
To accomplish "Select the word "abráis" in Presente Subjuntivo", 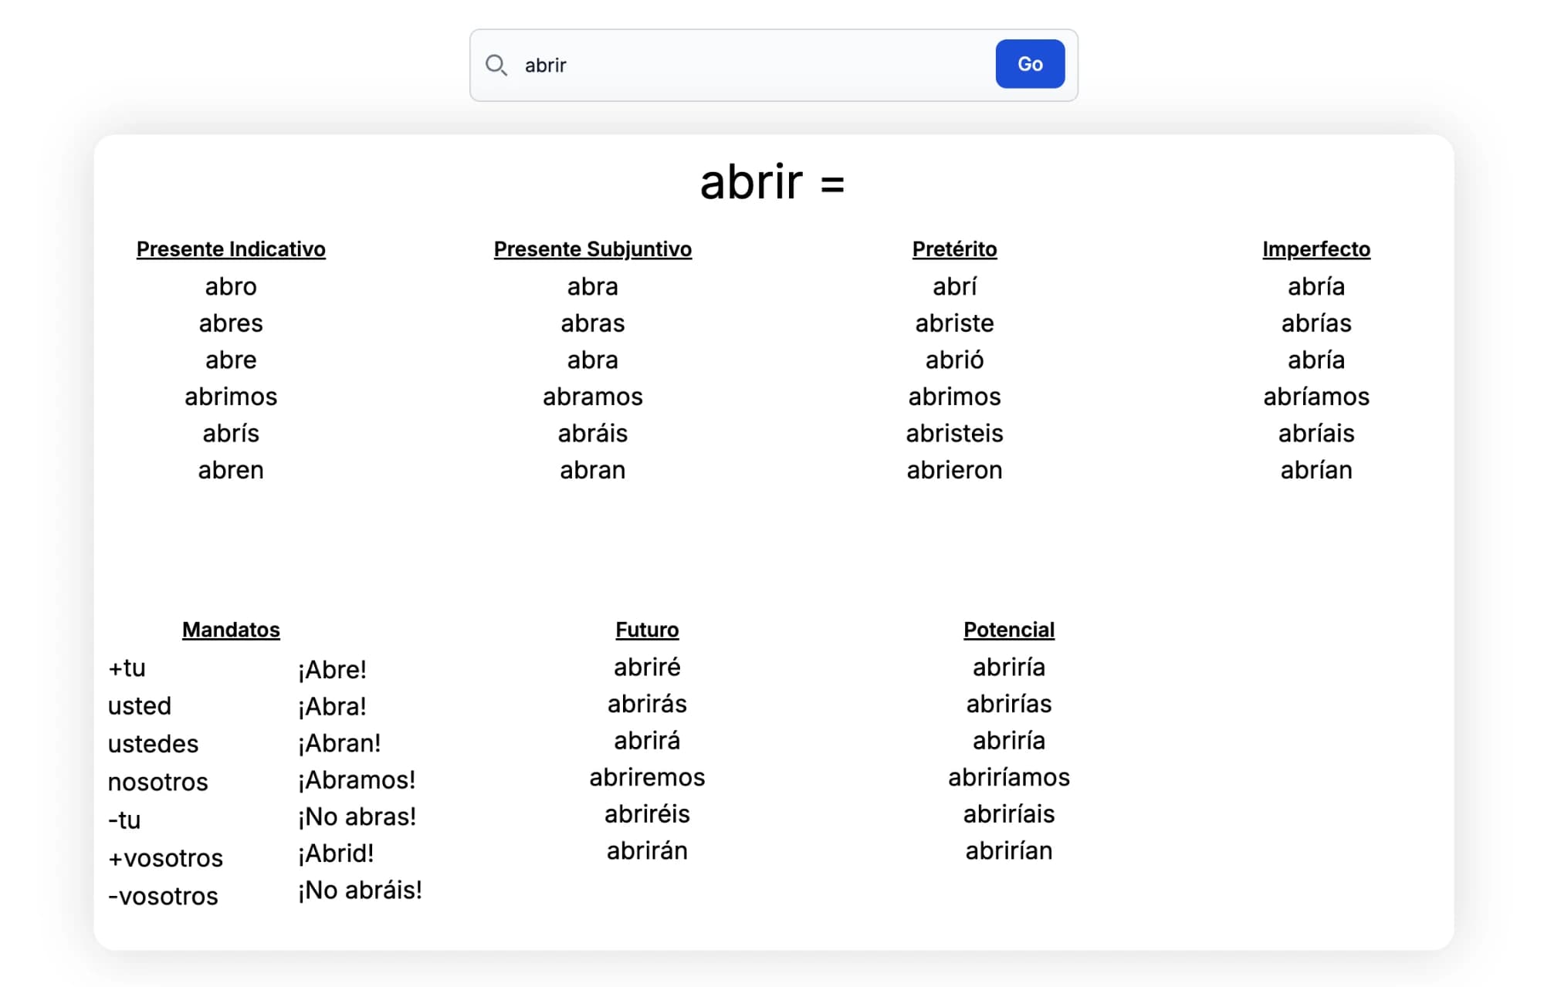I will click(593, 434).
